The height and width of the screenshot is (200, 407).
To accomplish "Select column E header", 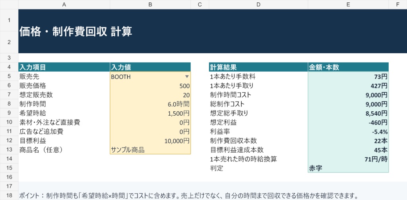I will pos(348,4).
